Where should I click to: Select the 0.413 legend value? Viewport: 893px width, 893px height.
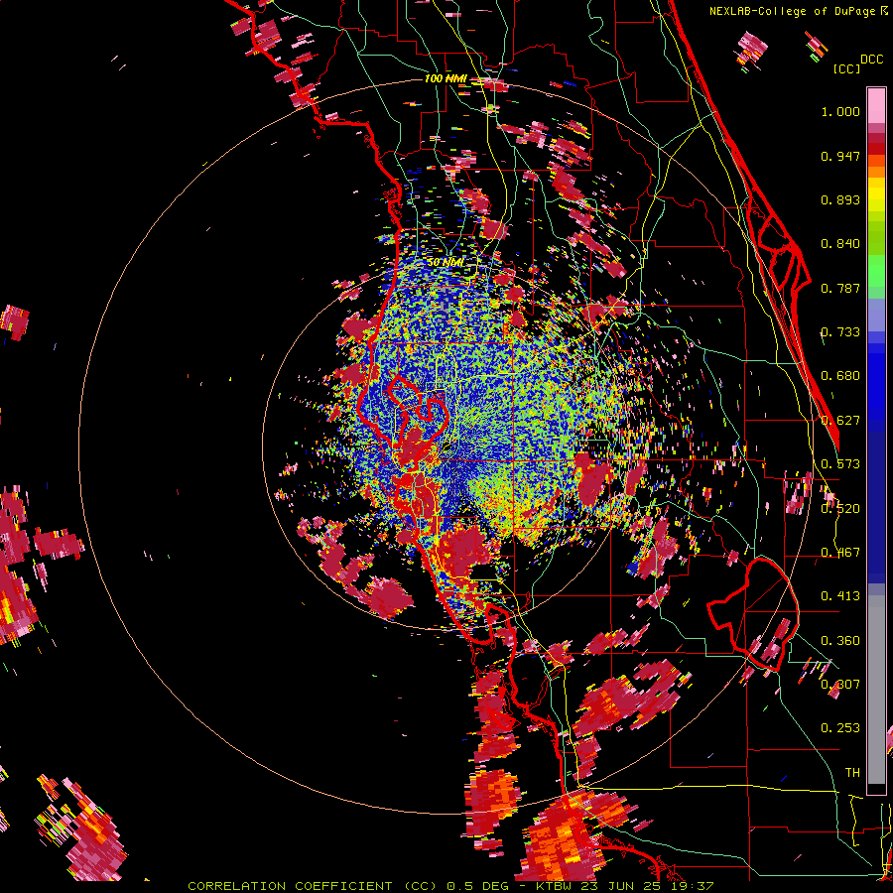pyautogui.click(x=840, y=596)
